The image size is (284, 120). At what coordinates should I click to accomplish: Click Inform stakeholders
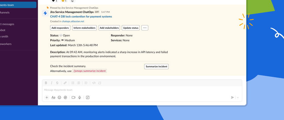point(84,28)
